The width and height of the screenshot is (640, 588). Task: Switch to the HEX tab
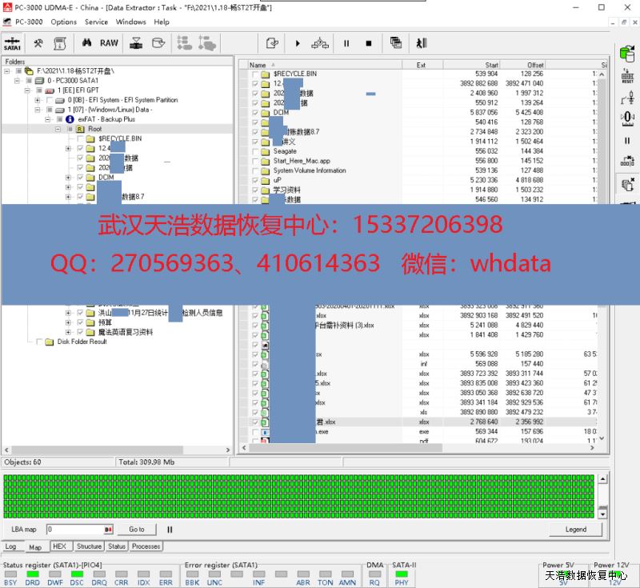(x=59, y=546)
